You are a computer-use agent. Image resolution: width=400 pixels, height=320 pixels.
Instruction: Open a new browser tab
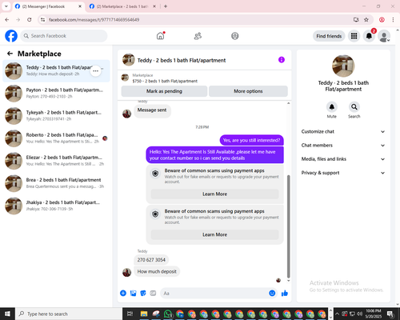pyautogui.click(x=166, y=6)
